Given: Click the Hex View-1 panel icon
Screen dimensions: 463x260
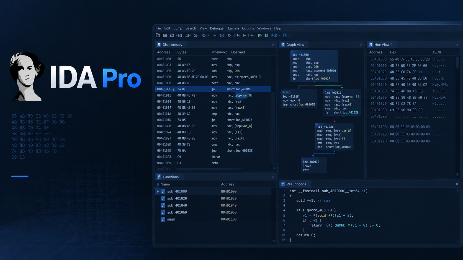Looking at the screenshot, I should (371, 44).
